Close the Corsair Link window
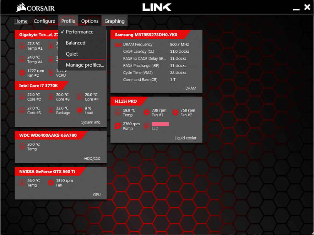Image resolution: width=314 pixels, height=235 pixels. tap(307, 7)
